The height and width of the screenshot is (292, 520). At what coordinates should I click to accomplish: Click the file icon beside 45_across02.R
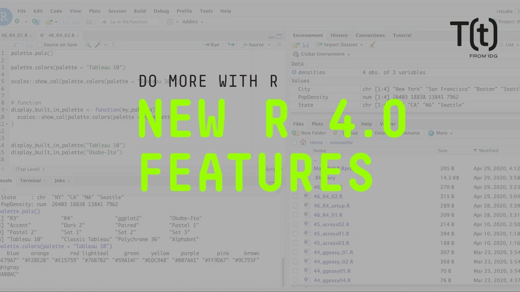click(308, 224)
